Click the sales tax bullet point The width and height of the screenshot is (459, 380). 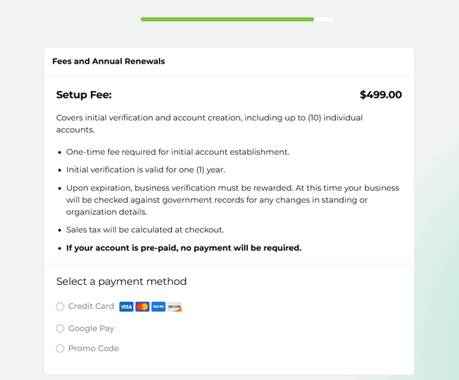[x=145, y=230]
